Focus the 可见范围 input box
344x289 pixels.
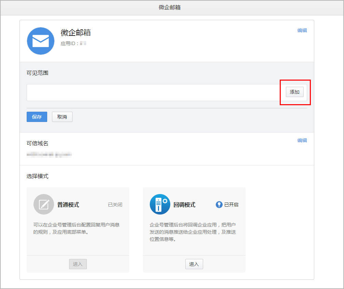click(154, 93)
